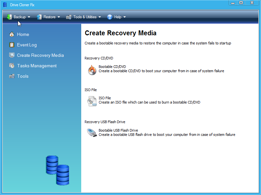Close the Drive Cloner Rx window
Screen dimensions: 261x195
[252, 3]
